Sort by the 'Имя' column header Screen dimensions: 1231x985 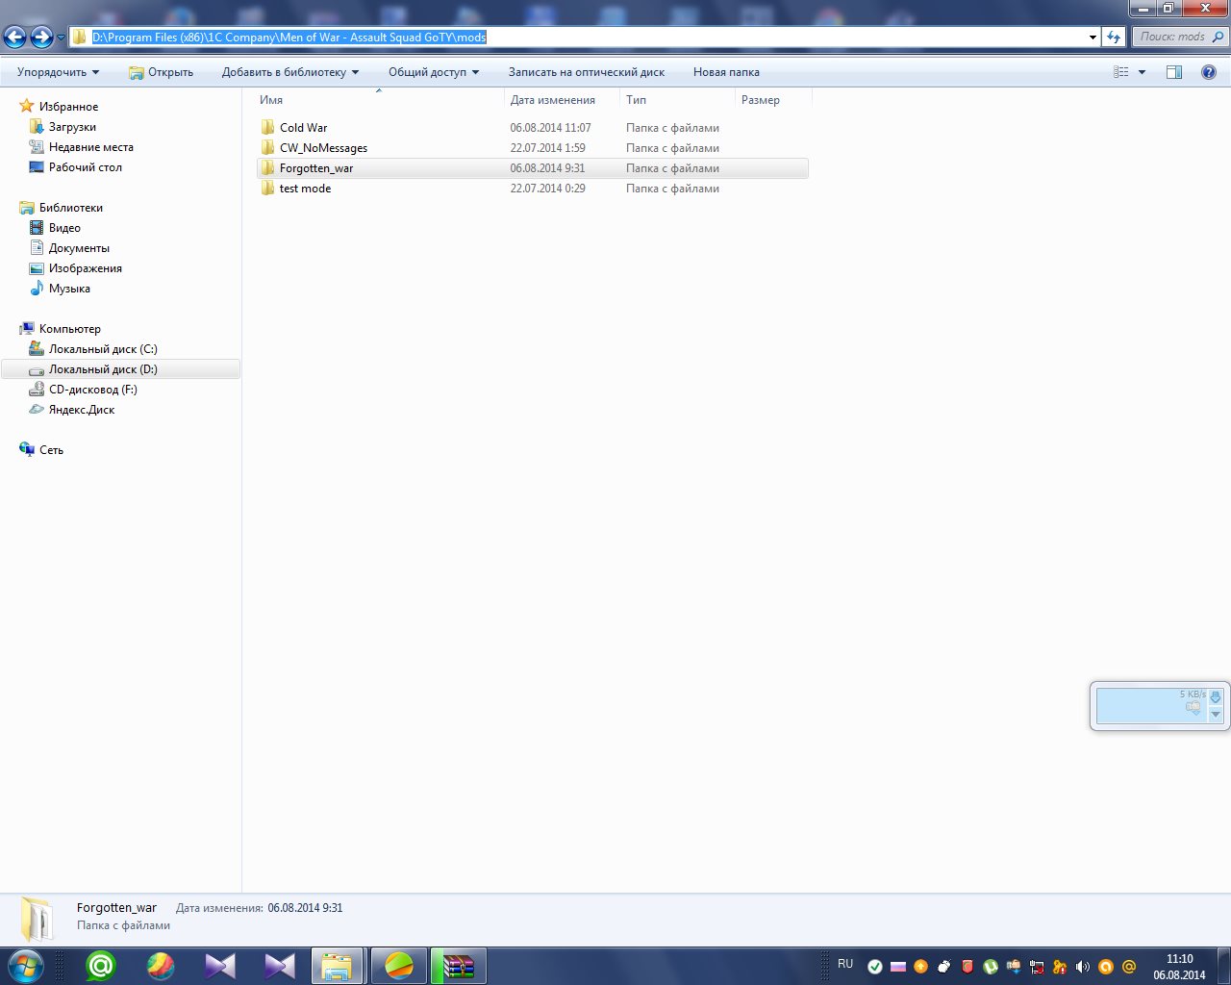pos(380,100)
